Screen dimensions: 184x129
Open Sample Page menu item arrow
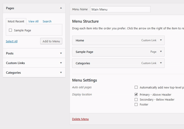tap(161, 52)
